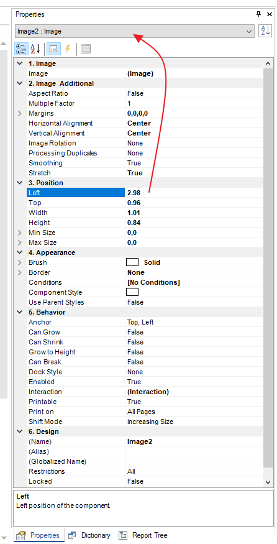Image resolution: width=277 pixels, height=544 pixels.
Task: Collapse the 3. Position category
Action: (x=20, y=183)
